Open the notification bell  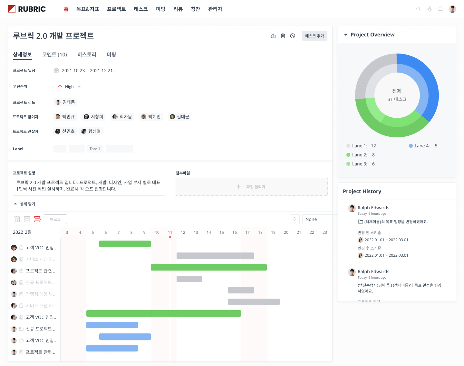[x=440, y=9]
